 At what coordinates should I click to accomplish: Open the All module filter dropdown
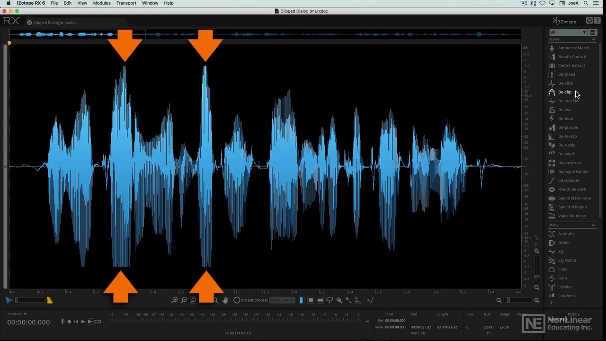568,32
